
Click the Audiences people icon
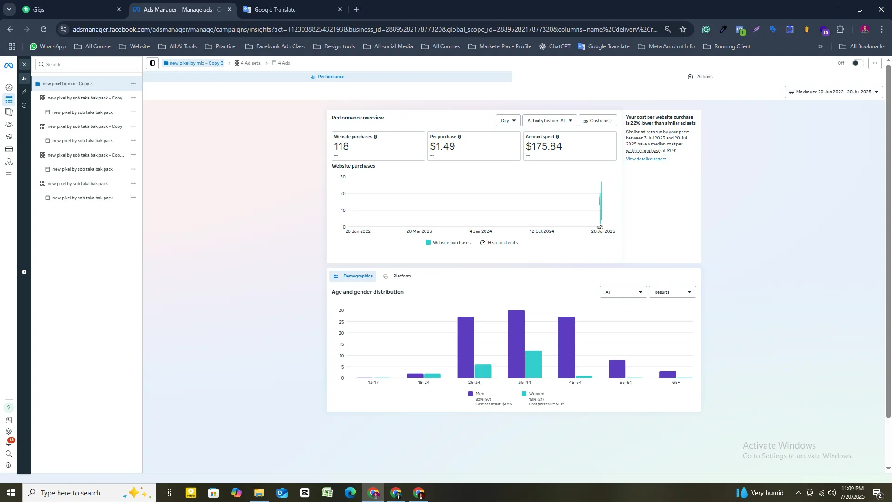[x=8, y=125]
